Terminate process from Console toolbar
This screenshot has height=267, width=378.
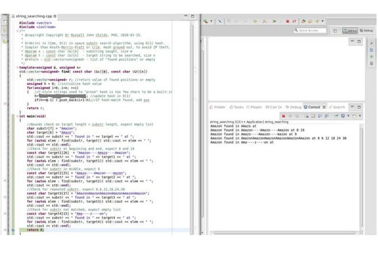tap(283, 116)
